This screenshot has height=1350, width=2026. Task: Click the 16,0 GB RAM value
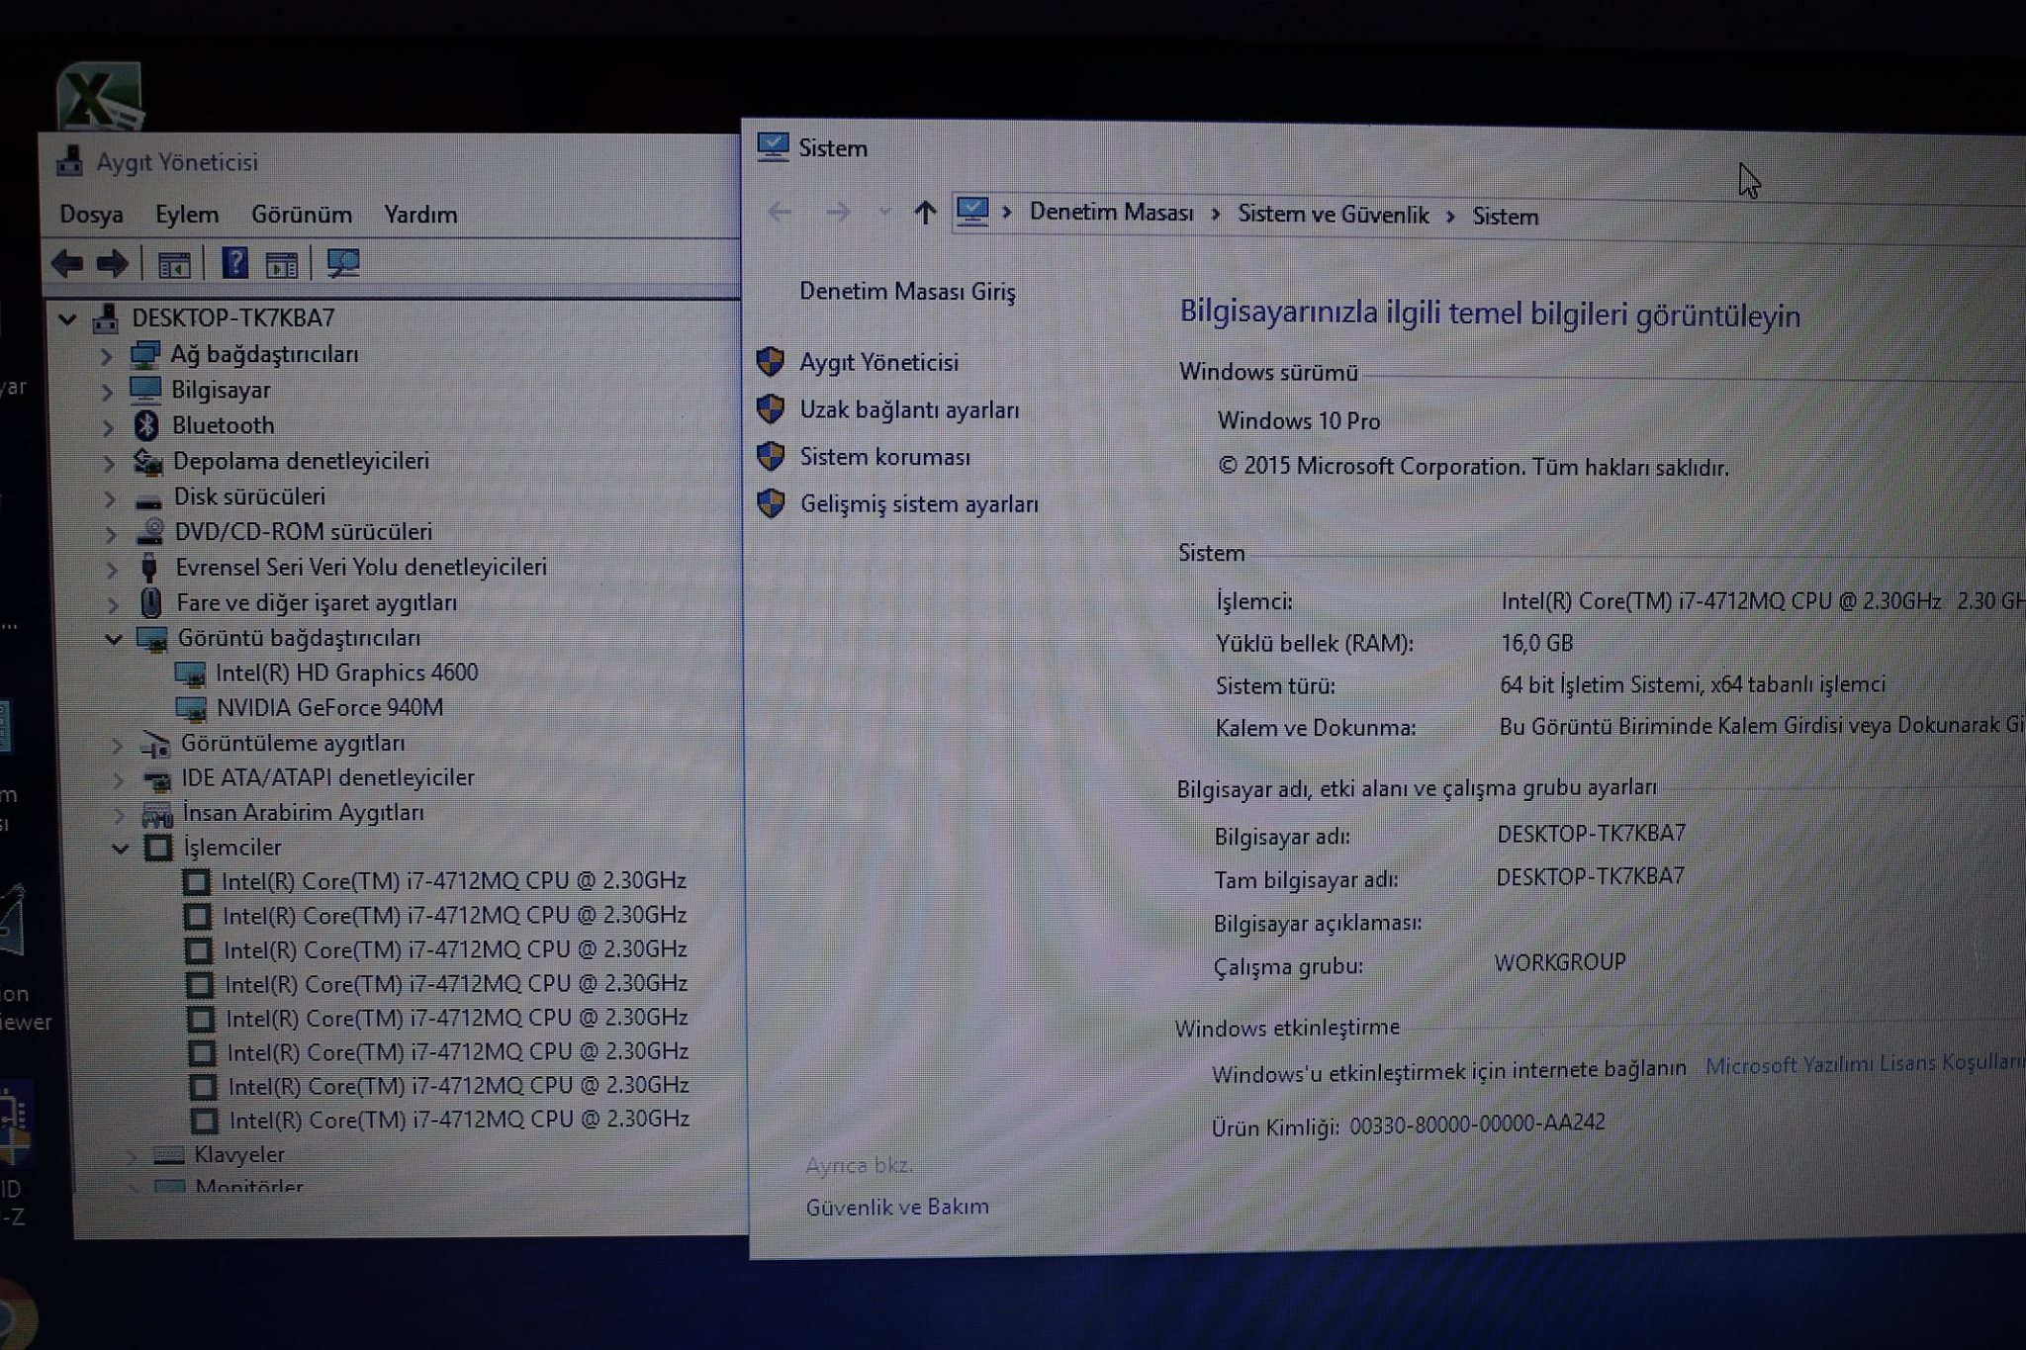click(1536, 643)
